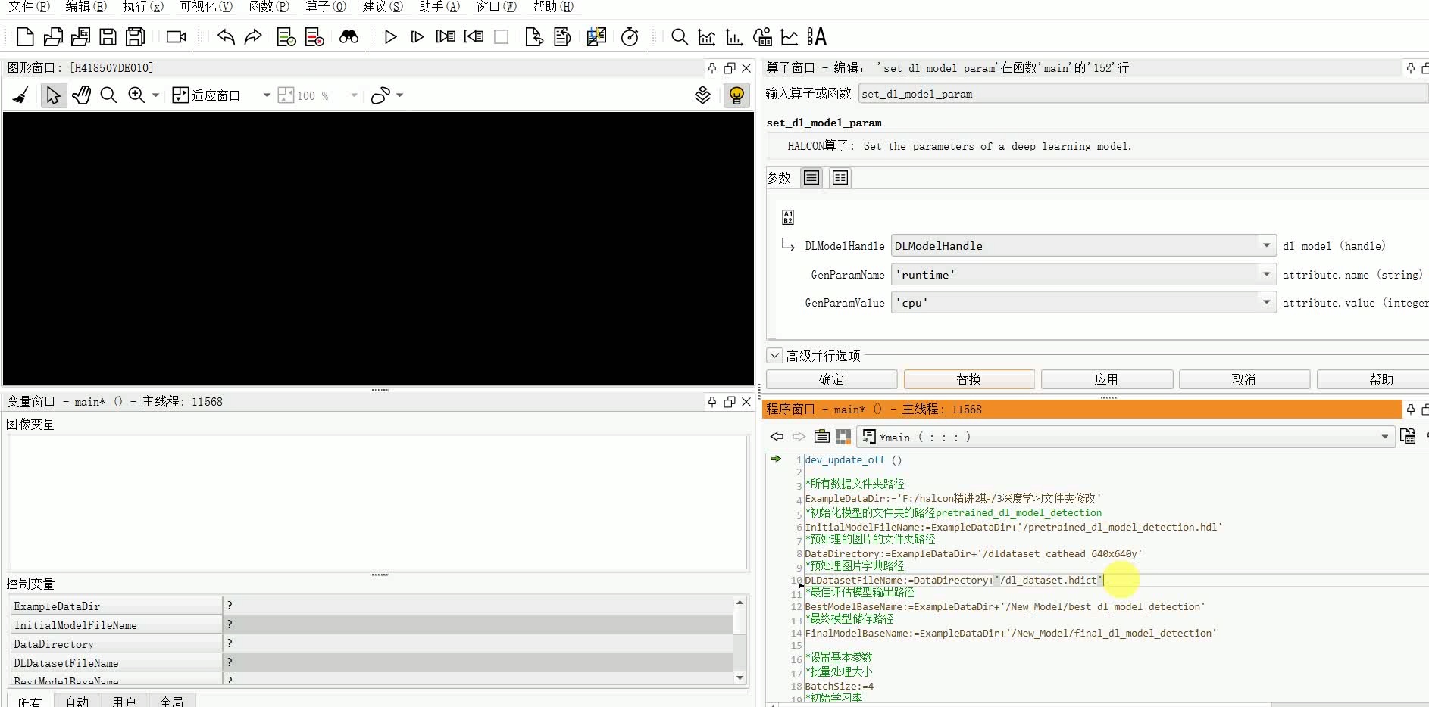The height and width of the screenshot is (707, 1429).
Task: Open the GenParamName 'runtime' dropdown
Action: click(1266, 274)
